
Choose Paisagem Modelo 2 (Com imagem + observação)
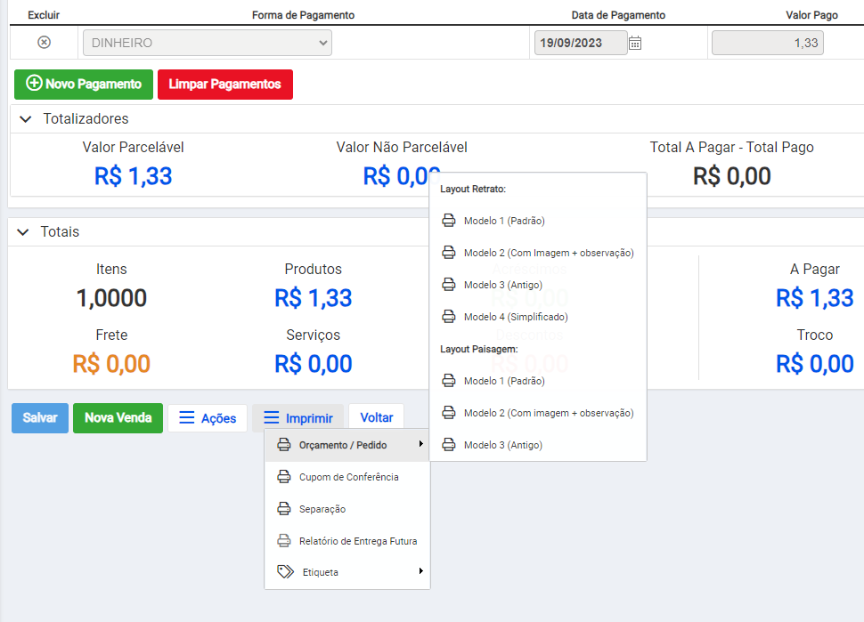click(548, 413)
